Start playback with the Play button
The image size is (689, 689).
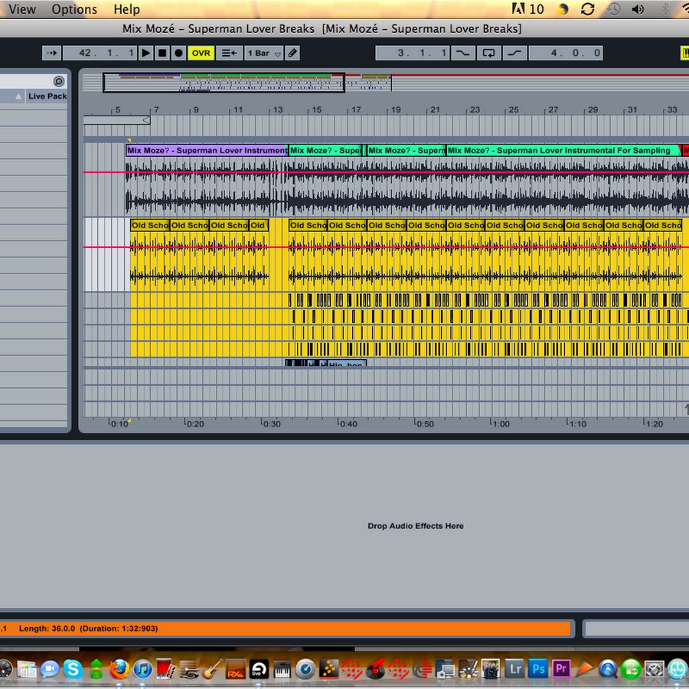point(146,53)
